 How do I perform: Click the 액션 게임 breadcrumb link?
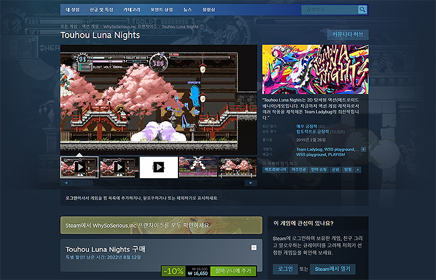pos(90,26)
